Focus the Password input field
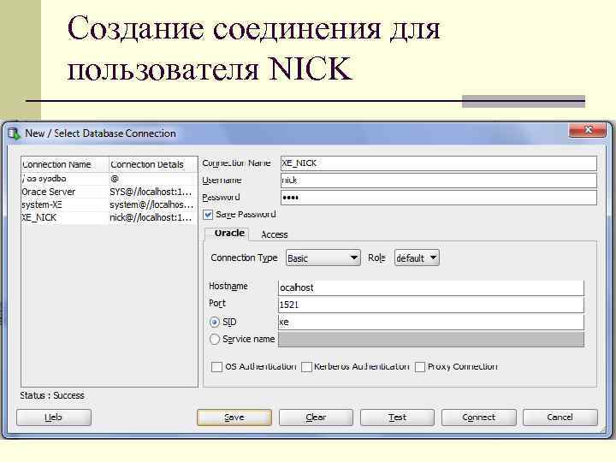This screenshot has height=462, width=616. coord(439,198)
